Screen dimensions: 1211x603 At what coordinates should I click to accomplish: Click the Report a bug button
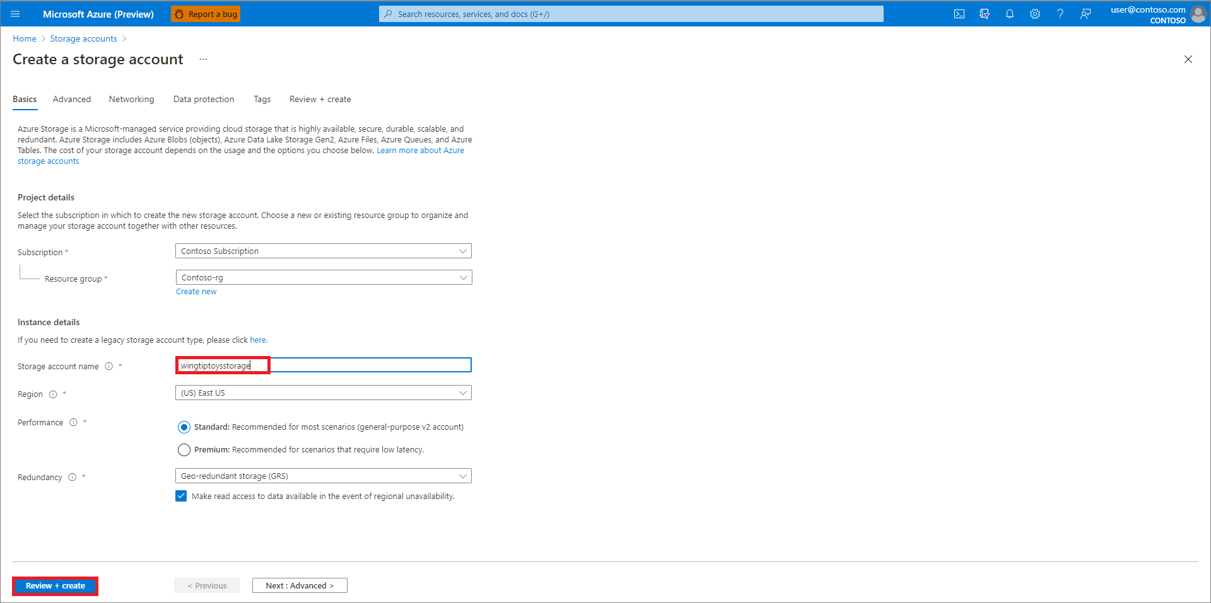pyautogui.click(x=206, y=13)
